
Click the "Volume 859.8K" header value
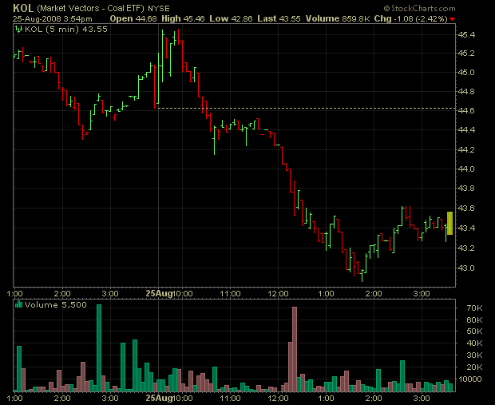pyautogui.click(x=338, y=18)
